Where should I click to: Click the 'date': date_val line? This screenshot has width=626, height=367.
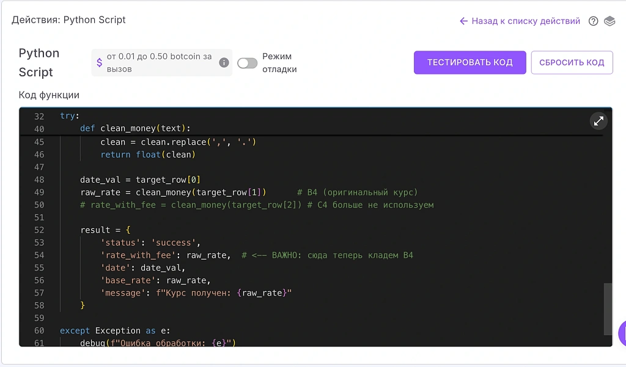[143, 267]
